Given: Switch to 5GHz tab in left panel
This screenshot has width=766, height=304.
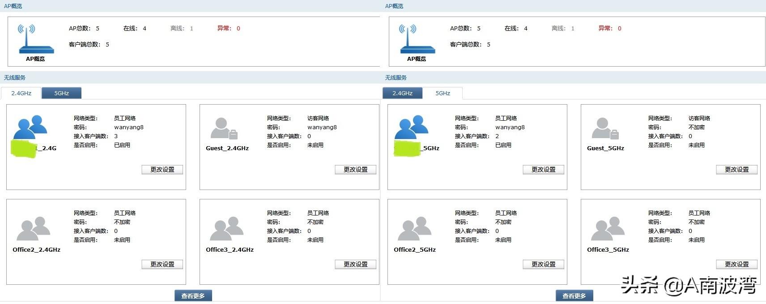Looking at the screenshot, I should click(x=61, y=93).
